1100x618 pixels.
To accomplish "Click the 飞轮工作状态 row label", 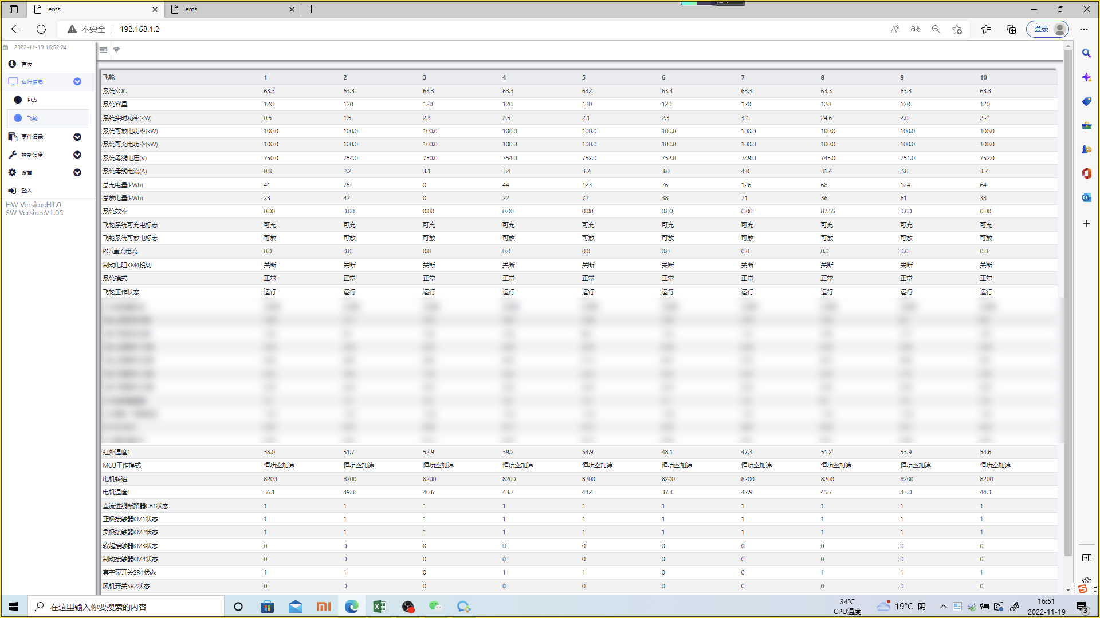I will click(121, 292).
